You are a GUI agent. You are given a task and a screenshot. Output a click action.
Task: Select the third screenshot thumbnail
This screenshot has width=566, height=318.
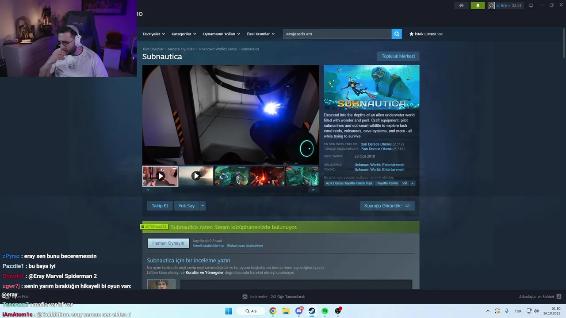(x=231, y=176)
